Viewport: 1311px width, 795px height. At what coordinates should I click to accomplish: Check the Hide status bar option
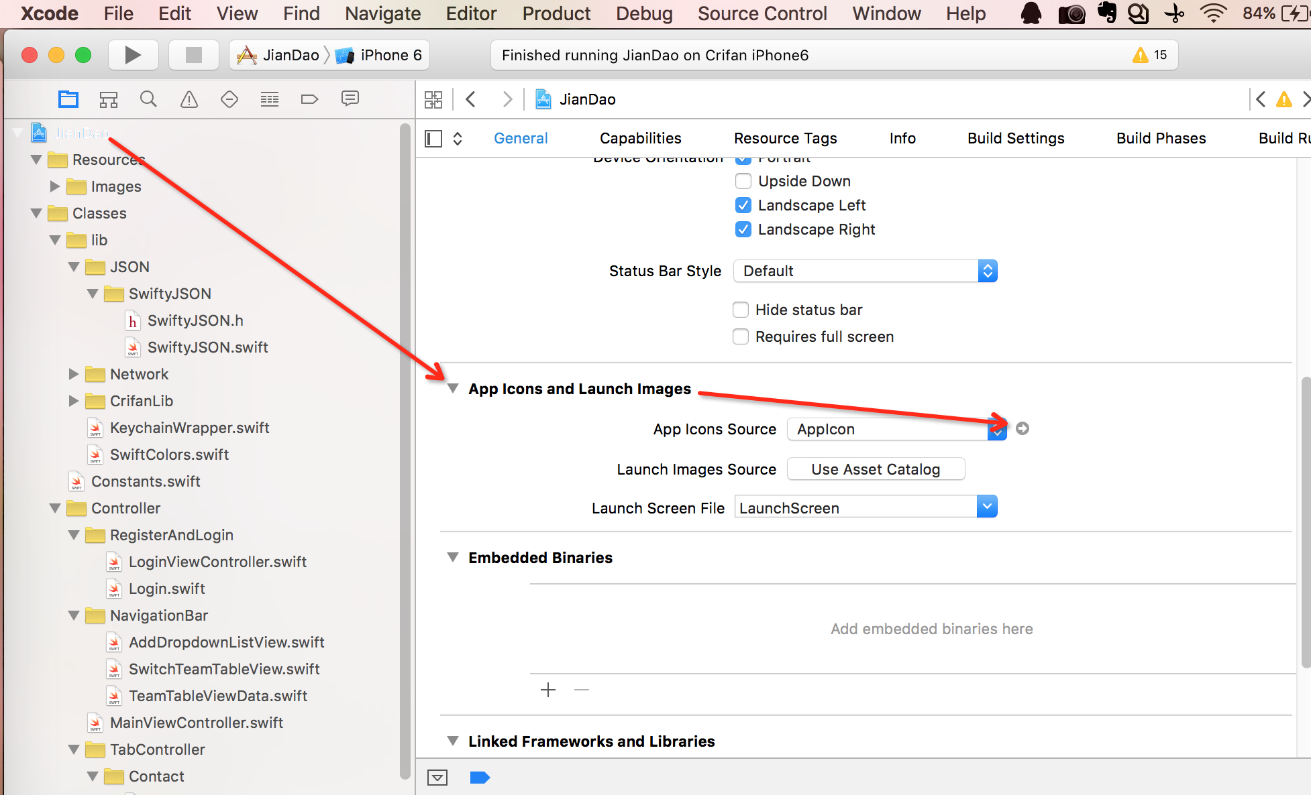point(741,310)
